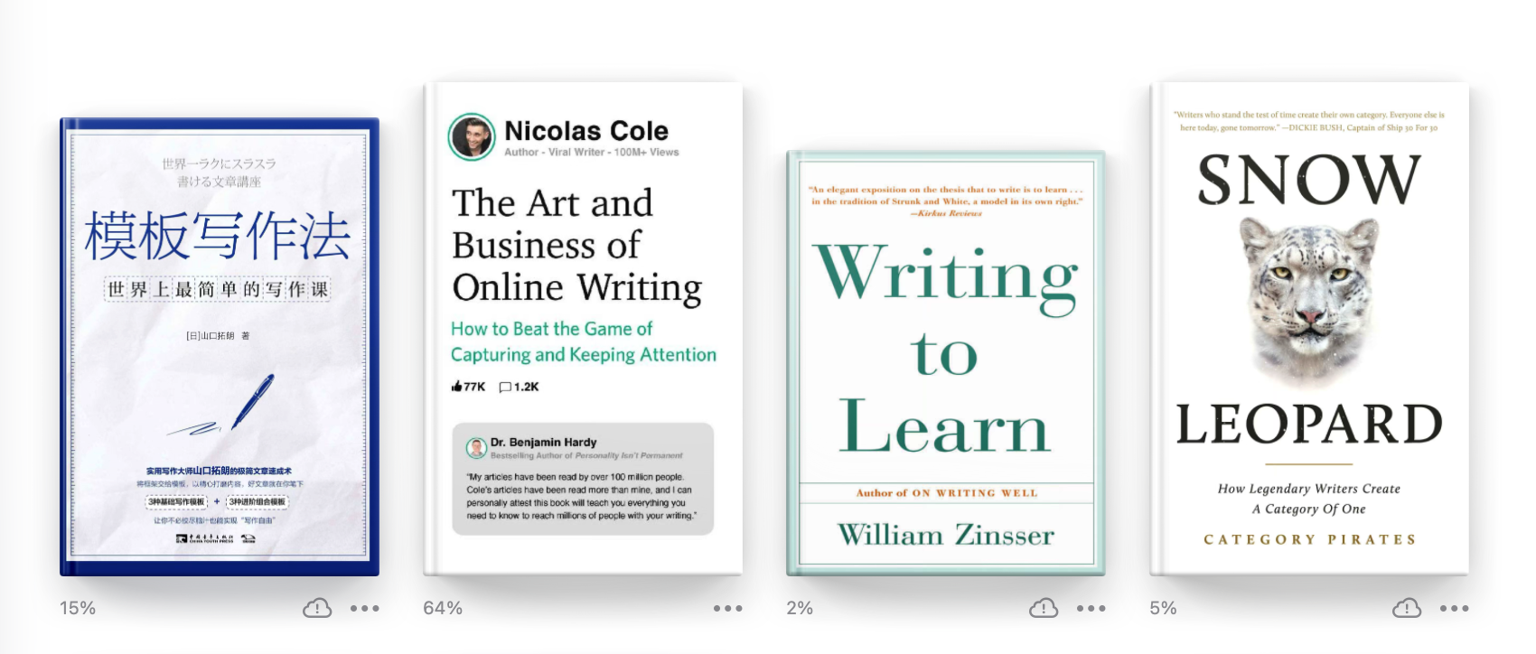The image size is (1536, 654).
Task: Open more options for 模板写作法 book
Action: coord(364,608)
